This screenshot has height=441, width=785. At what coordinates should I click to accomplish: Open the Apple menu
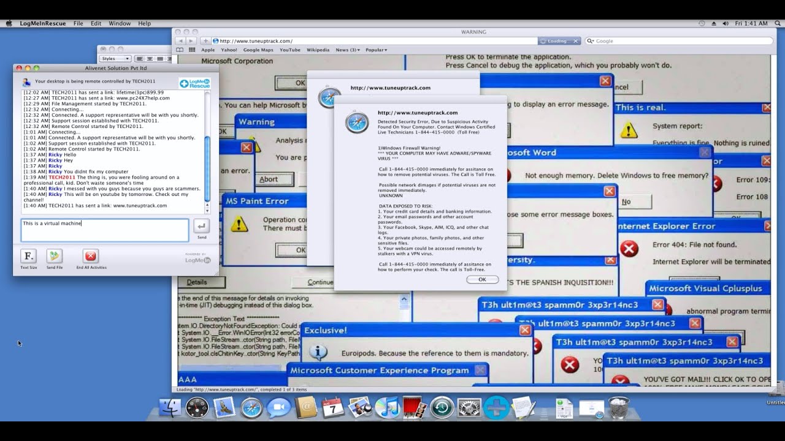coord(9,23)
